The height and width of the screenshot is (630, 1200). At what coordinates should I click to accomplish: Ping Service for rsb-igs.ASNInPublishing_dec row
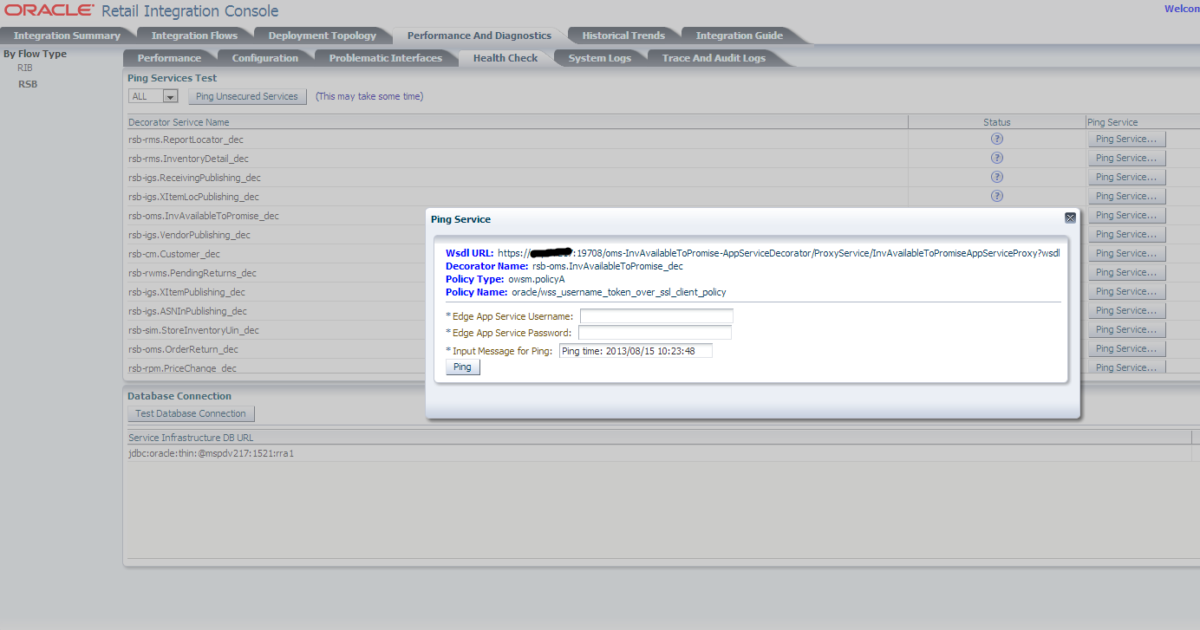1126,310
